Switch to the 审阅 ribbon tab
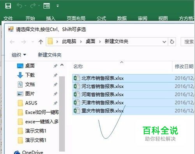Screen dimensions: 195x154 (142, 18)
